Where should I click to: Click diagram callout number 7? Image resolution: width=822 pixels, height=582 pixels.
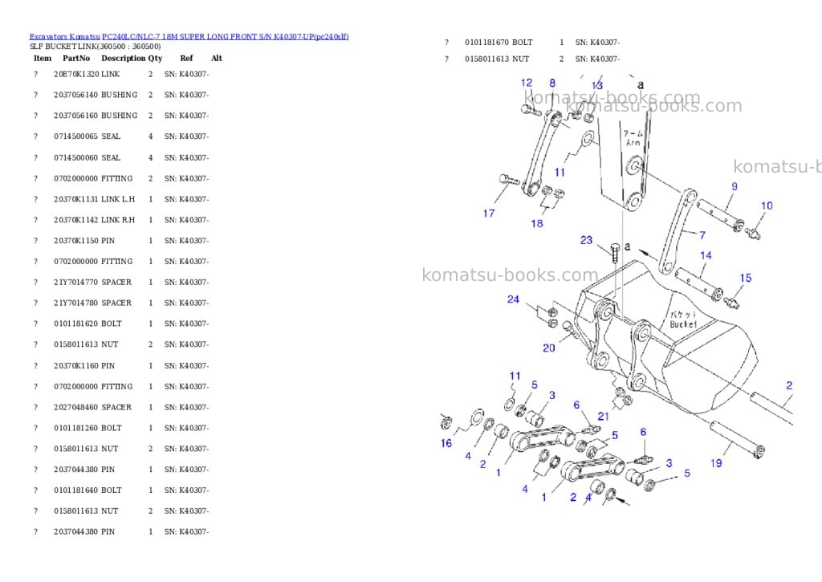[x=702, y=235]
